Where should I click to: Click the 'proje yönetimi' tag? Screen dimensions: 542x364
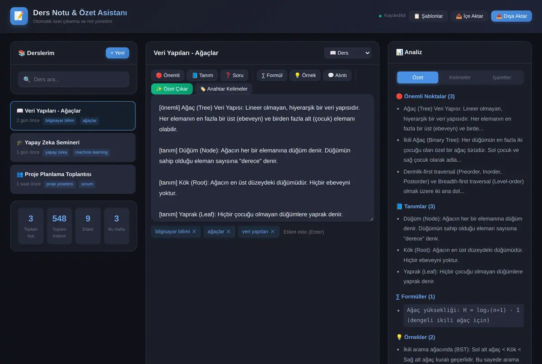click(x=59, y=184)
